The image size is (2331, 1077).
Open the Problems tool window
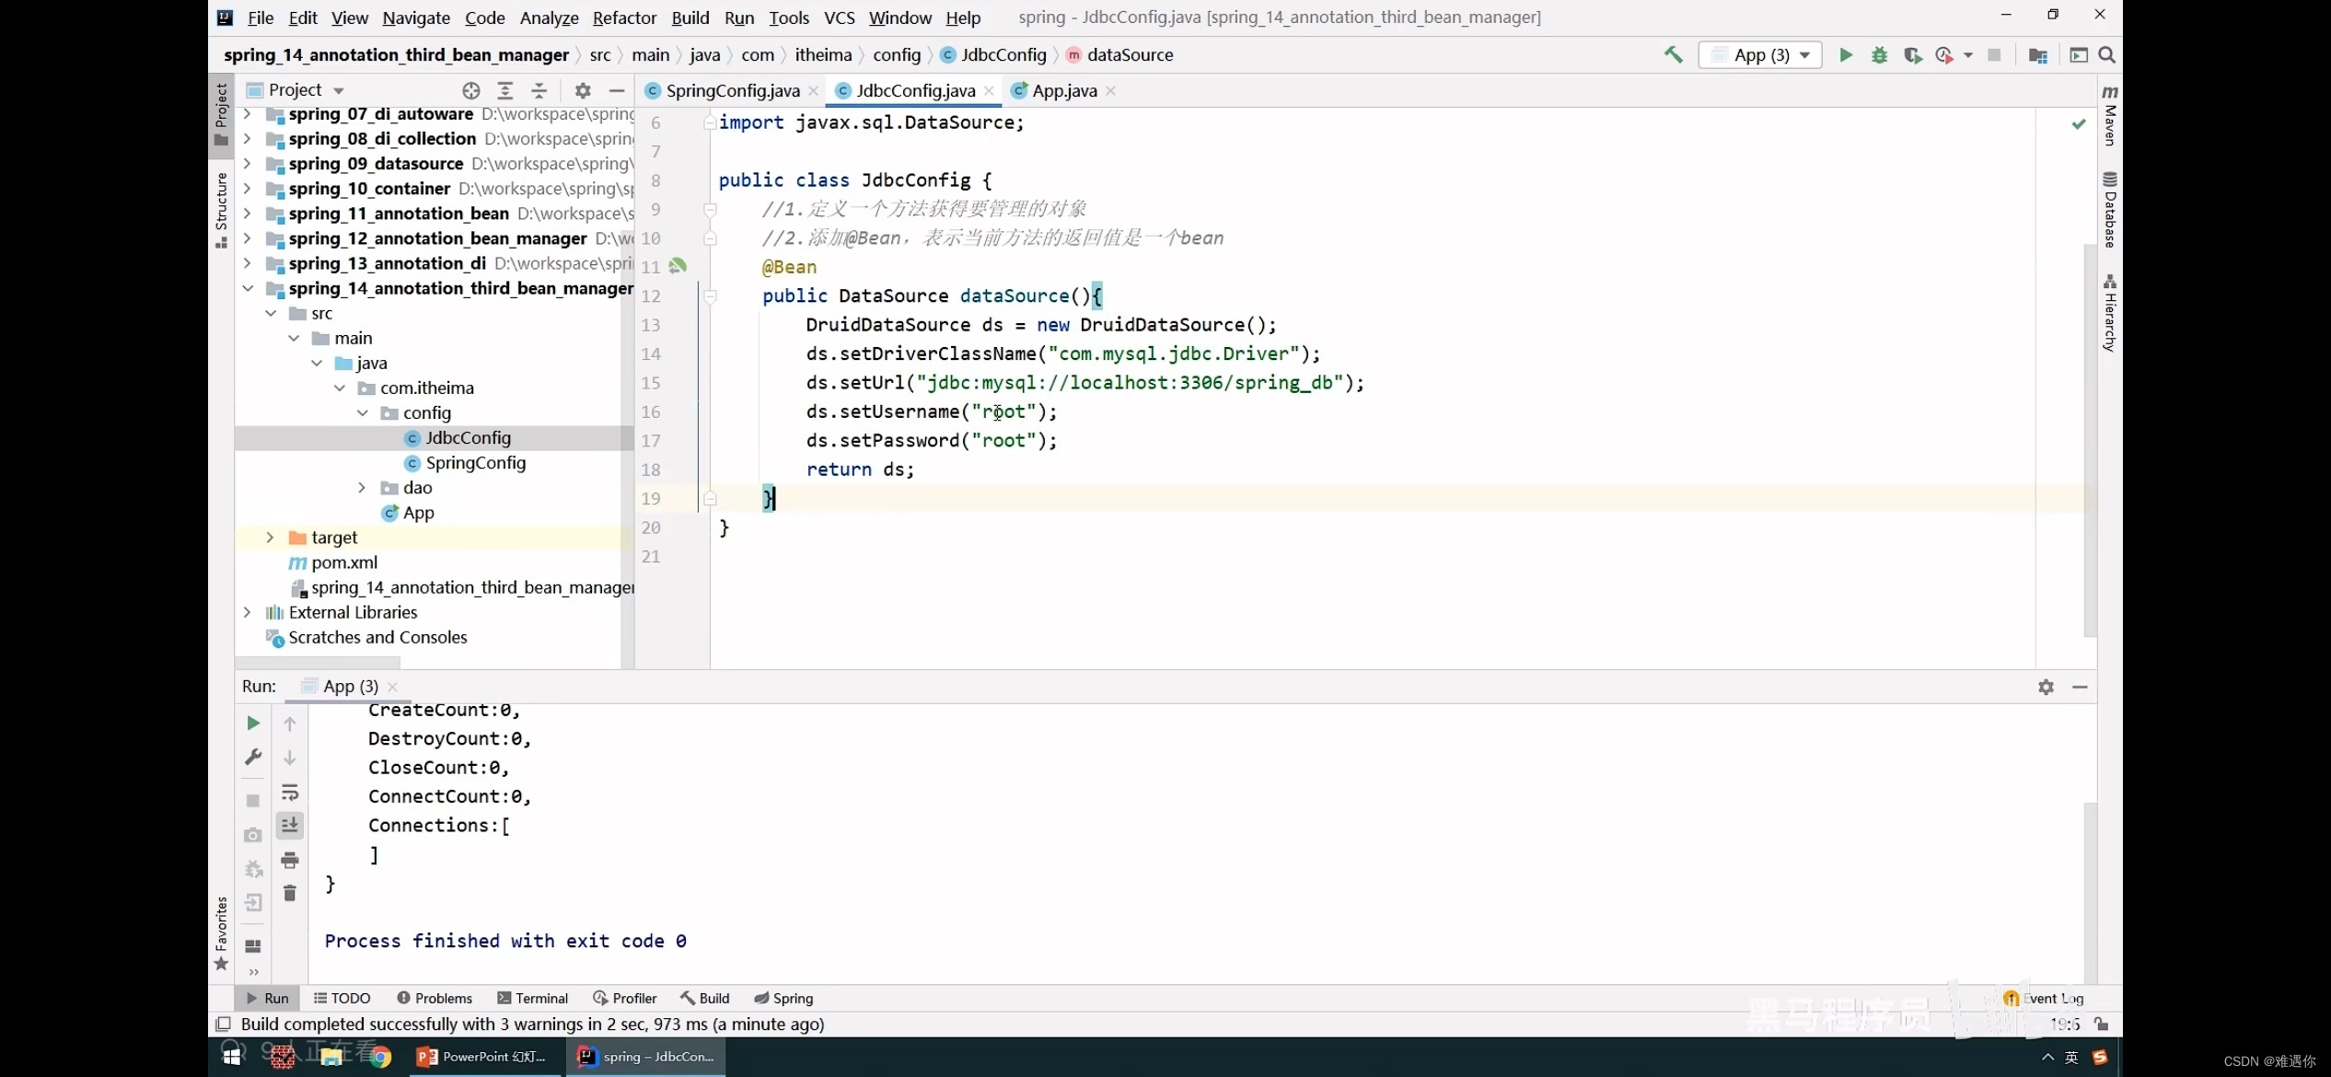(x=435, y=998)
